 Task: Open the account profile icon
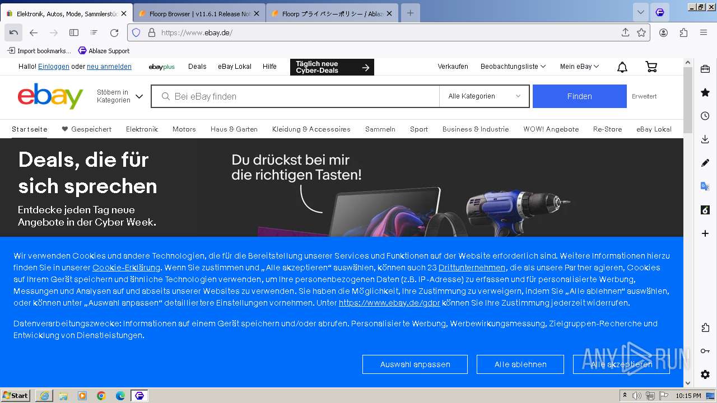(x=663, y=32)
